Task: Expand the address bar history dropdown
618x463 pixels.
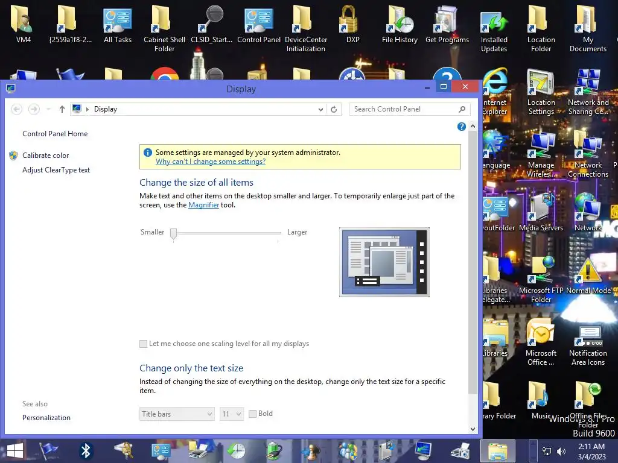Action: click(320, 109)
